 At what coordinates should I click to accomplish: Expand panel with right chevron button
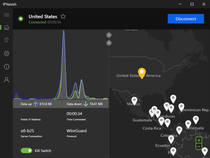pyautogui.click(x=109, y=35)
